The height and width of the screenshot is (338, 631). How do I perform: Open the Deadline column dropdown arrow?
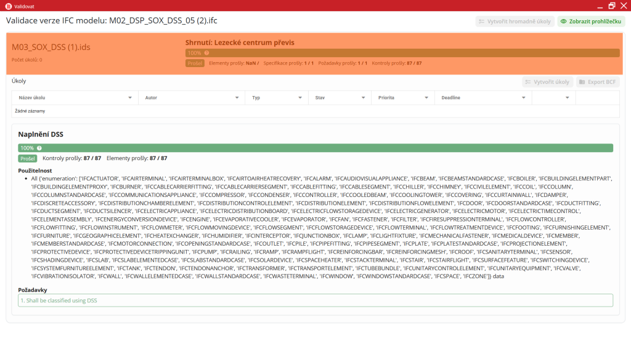coord(523,98)
